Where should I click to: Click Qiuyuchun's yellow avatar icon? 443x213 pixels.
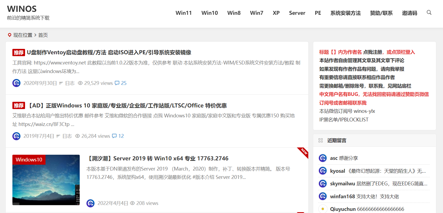(x=323, y=209)
